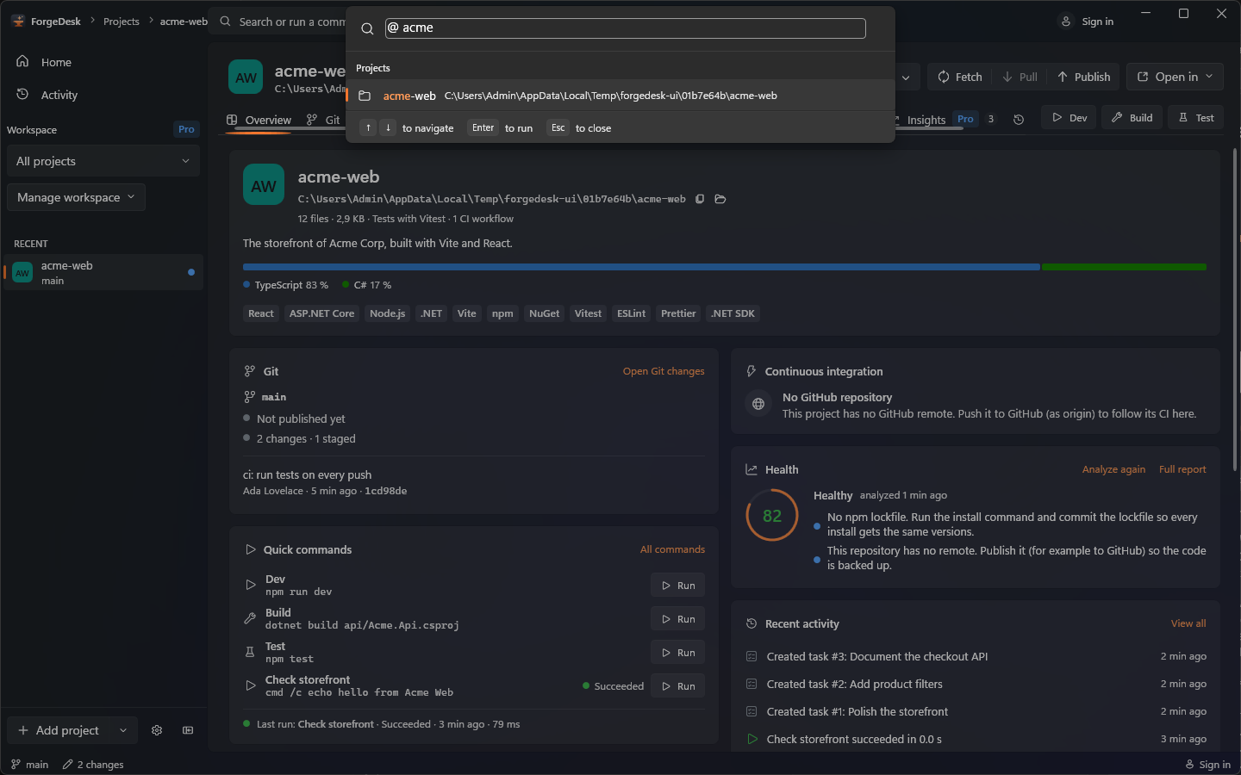Open the All projects dropdown
Viewport: 1241px width, 775px height.
point(103,161)
